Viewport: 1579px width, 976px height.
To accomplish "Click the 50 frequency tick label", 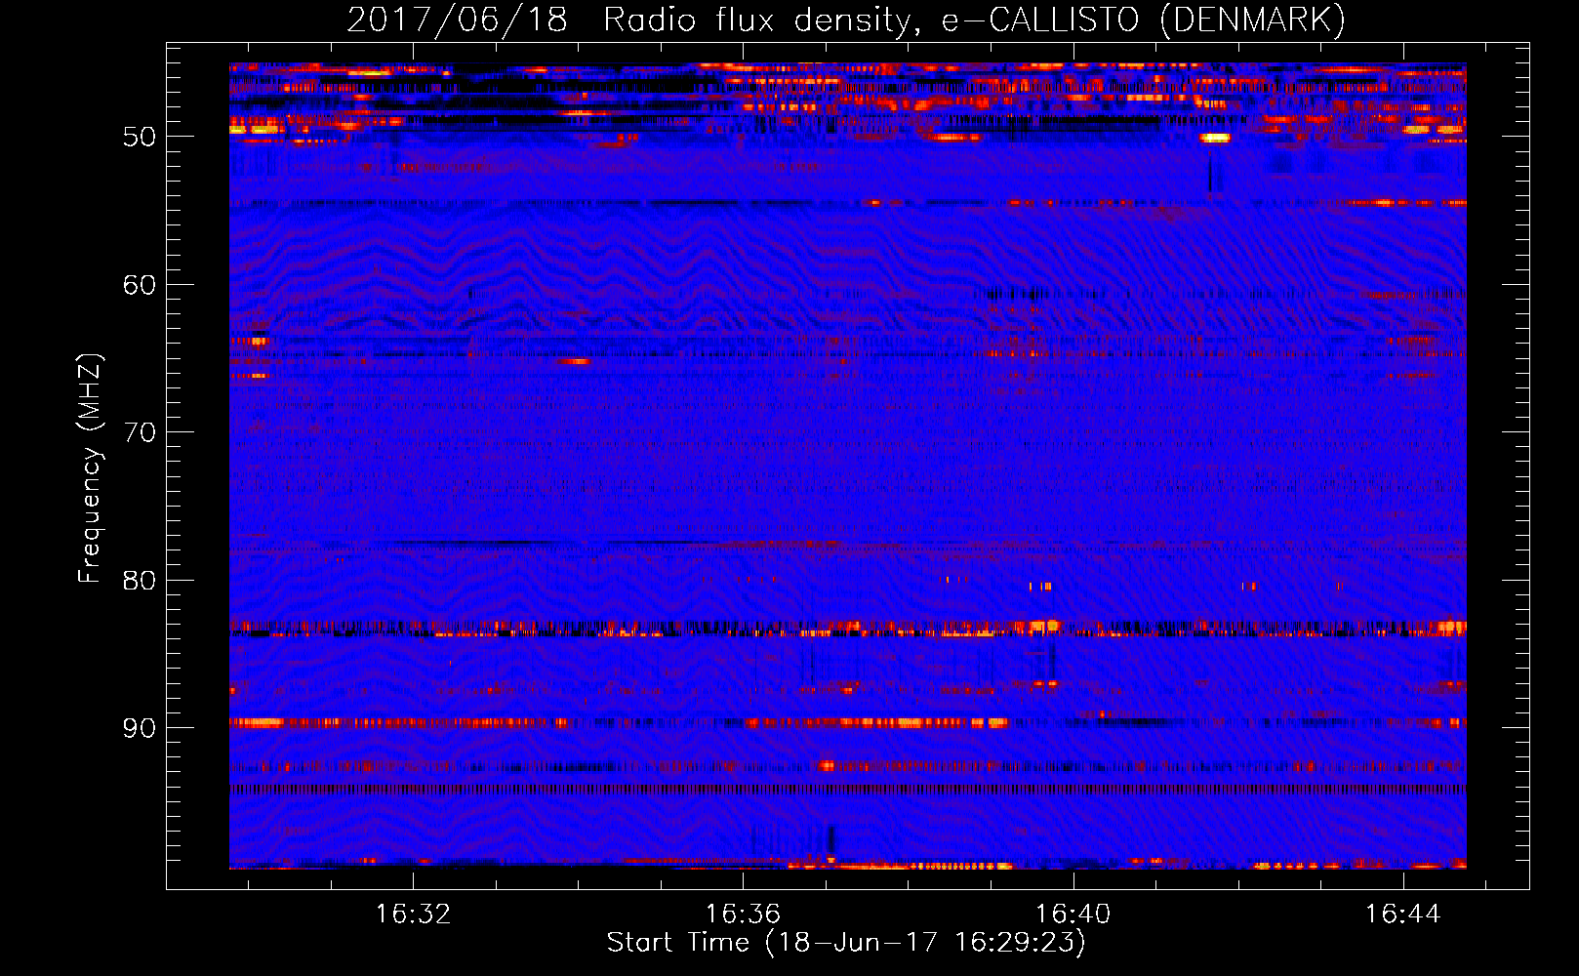I will [140, 137].
